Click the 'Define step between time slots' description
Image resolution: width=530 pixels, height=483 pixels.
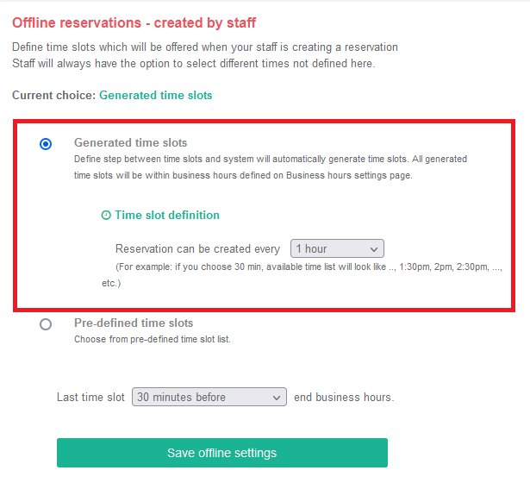[x=271, y=167]
